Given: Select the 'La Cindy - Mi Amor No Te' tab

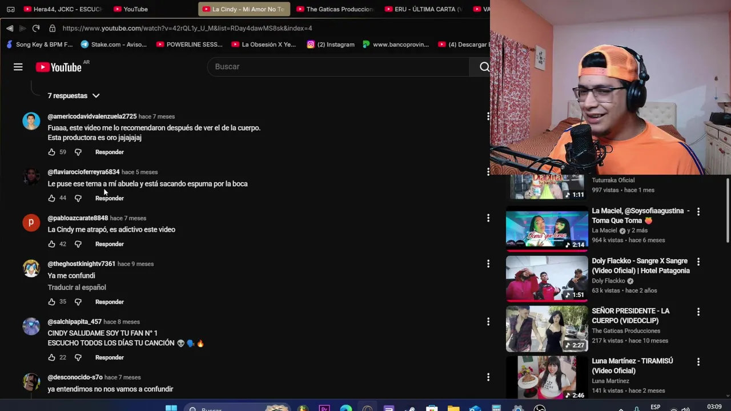Looking at the screenshot, I should 244,9.
